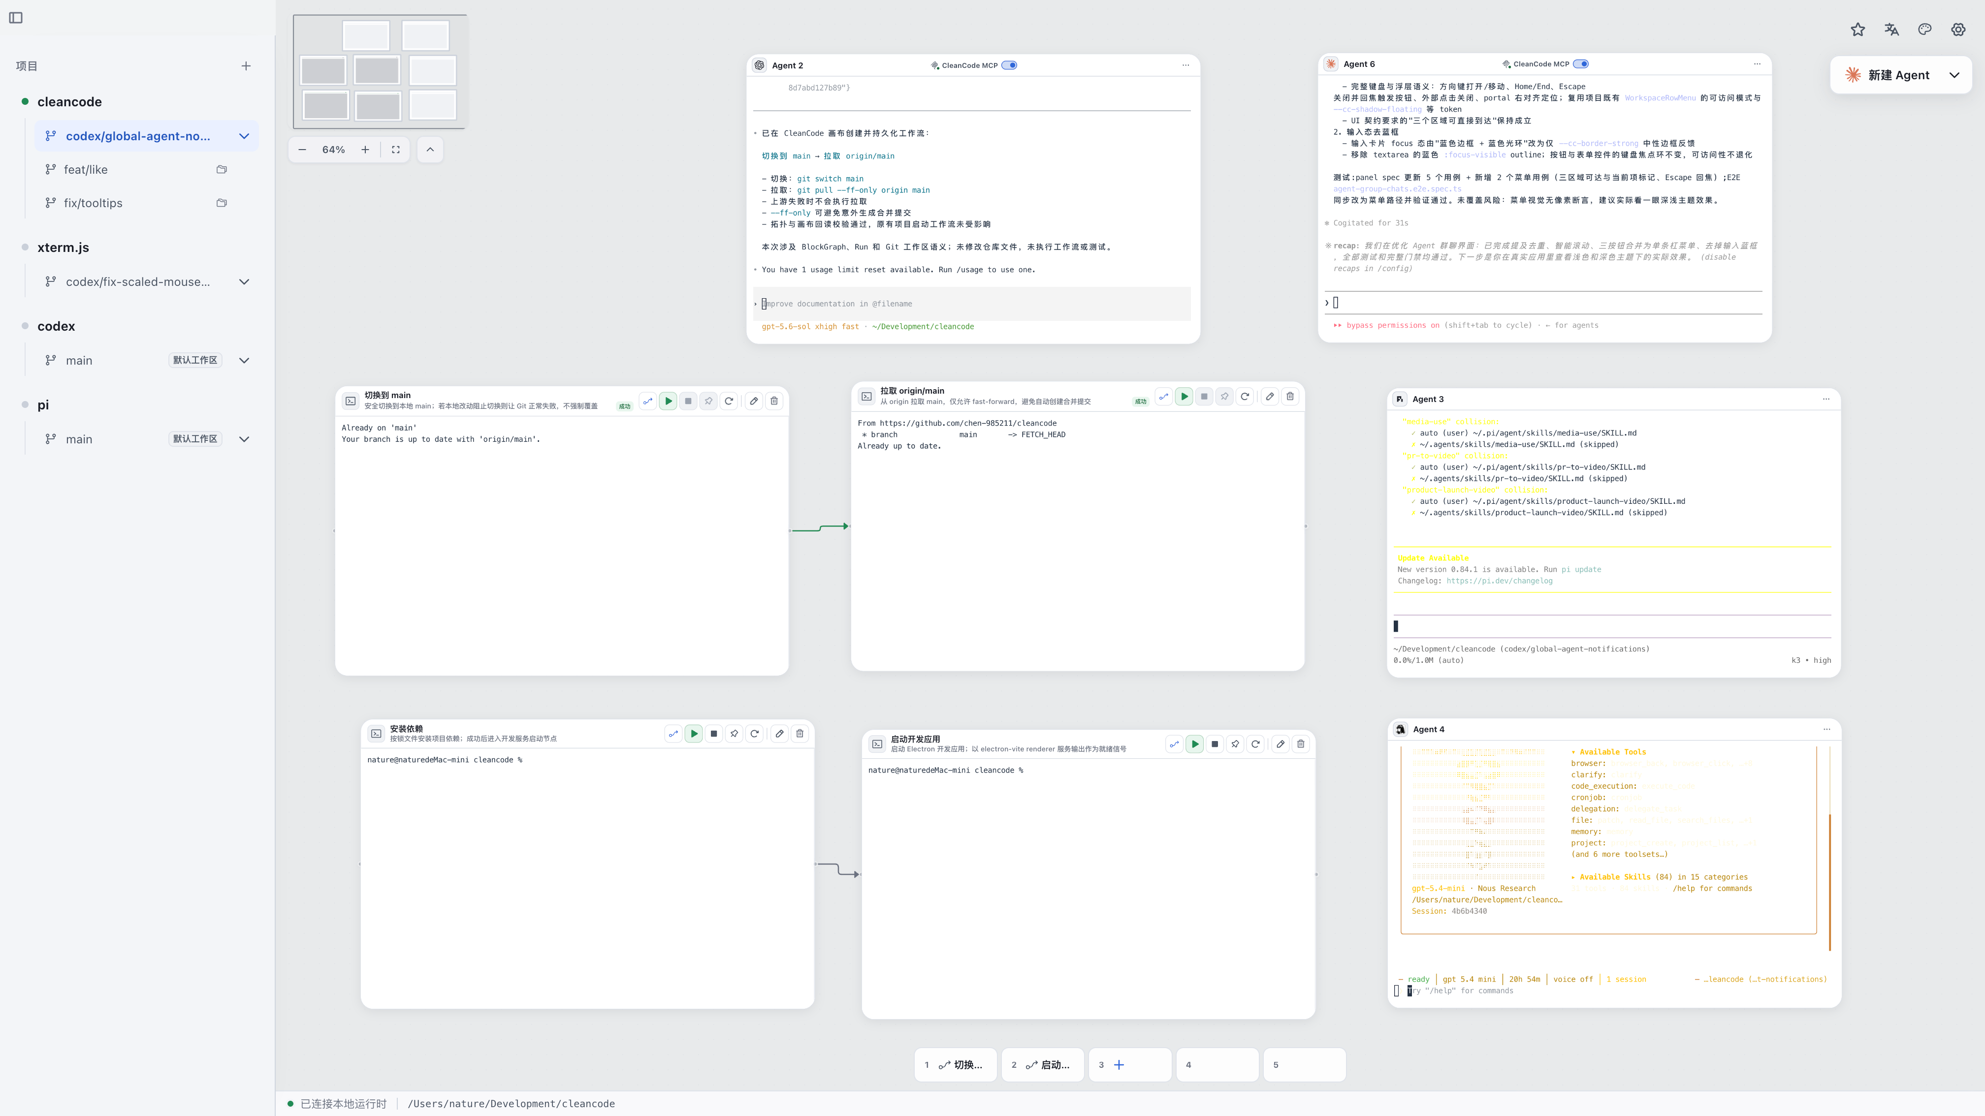
Task: Click the canvas minimap thumbnail
Action: [380, 72]
